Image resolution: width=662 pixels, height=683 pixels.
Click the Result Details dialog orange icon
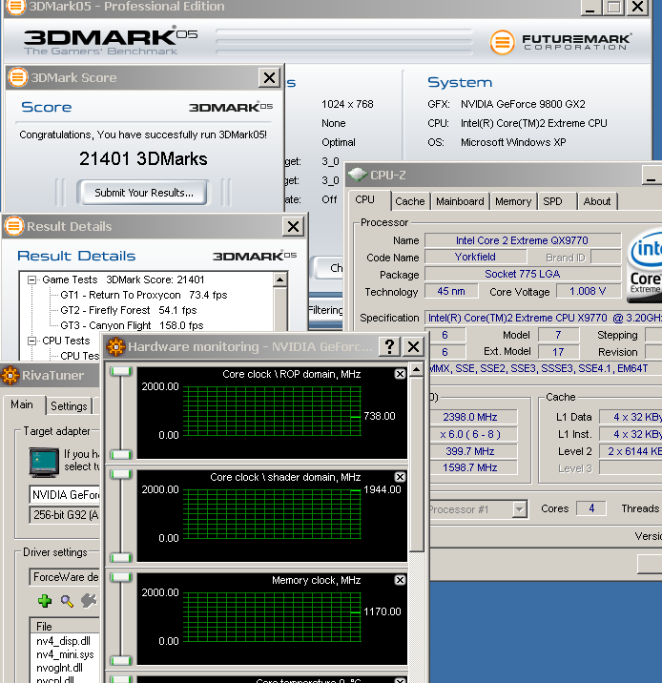tap(14, 226)
